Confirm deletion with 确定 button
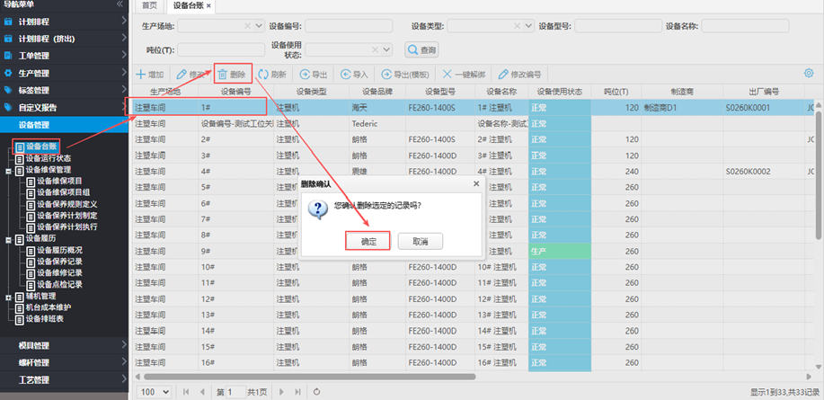 pyautogui.click(x=368, y=242)
